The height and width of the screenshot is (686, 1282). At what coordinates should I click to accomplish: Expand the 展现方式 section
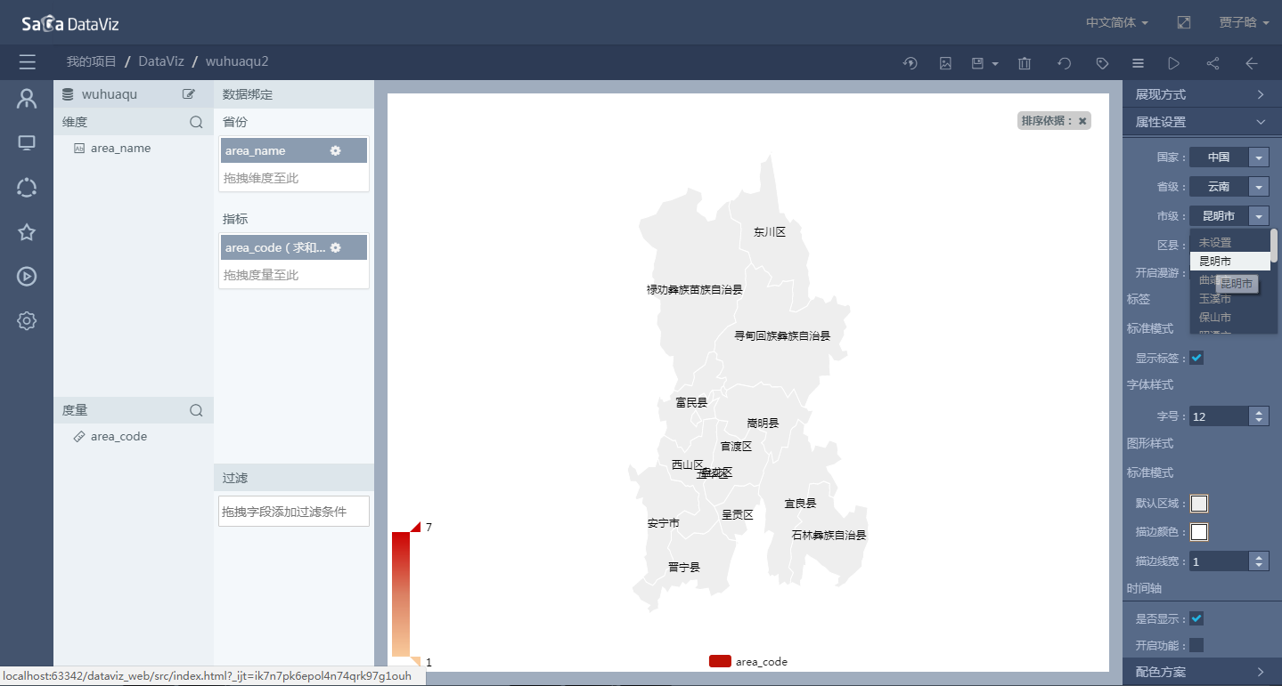tap(1202, 94)
